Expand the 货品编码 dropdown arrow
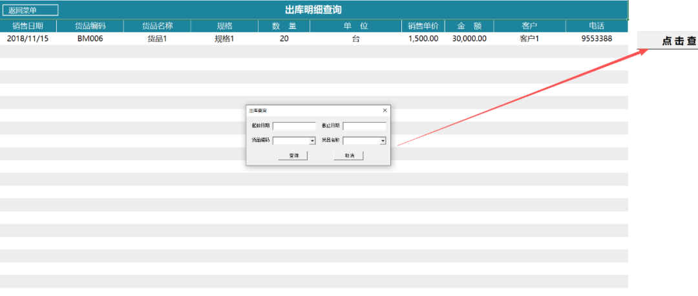 pyautogui.click(x=313, y=140)
